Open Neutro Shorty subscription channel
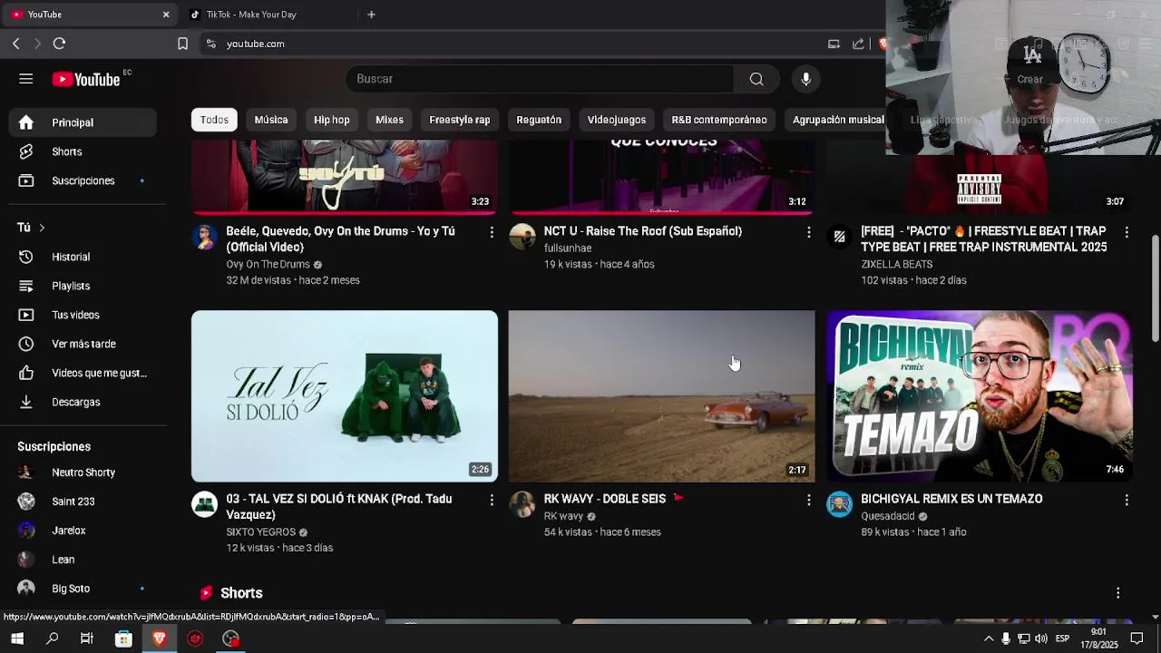The width and height of the screenshot is (1161, 653). tap(83, 473)
